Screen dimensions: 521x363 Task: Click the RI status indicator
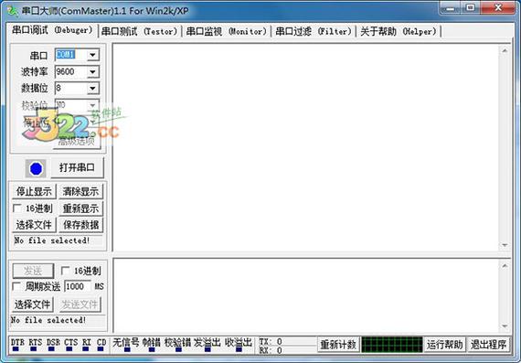[x=86, y=349]
